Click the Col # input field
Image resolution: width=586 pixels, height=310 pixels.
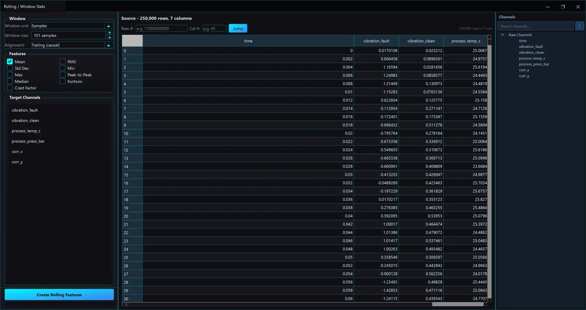point(214,28)
